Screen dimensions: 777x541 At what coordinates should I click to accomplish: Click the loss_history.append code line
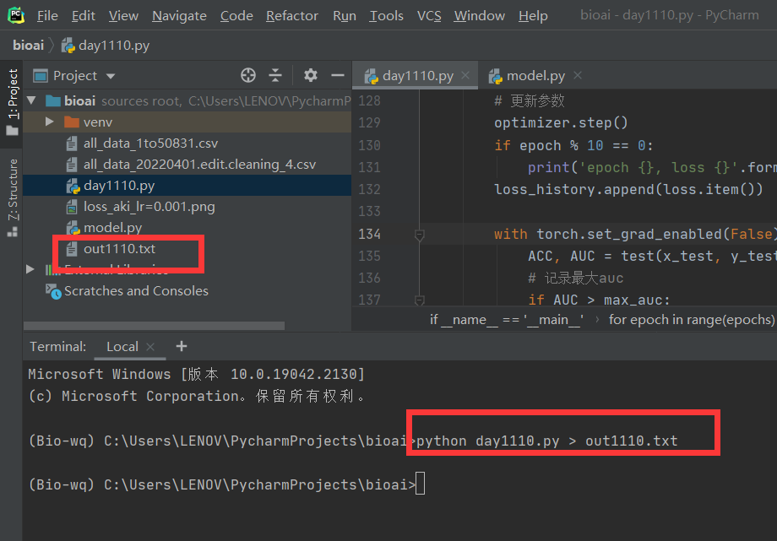coord(628,189)
